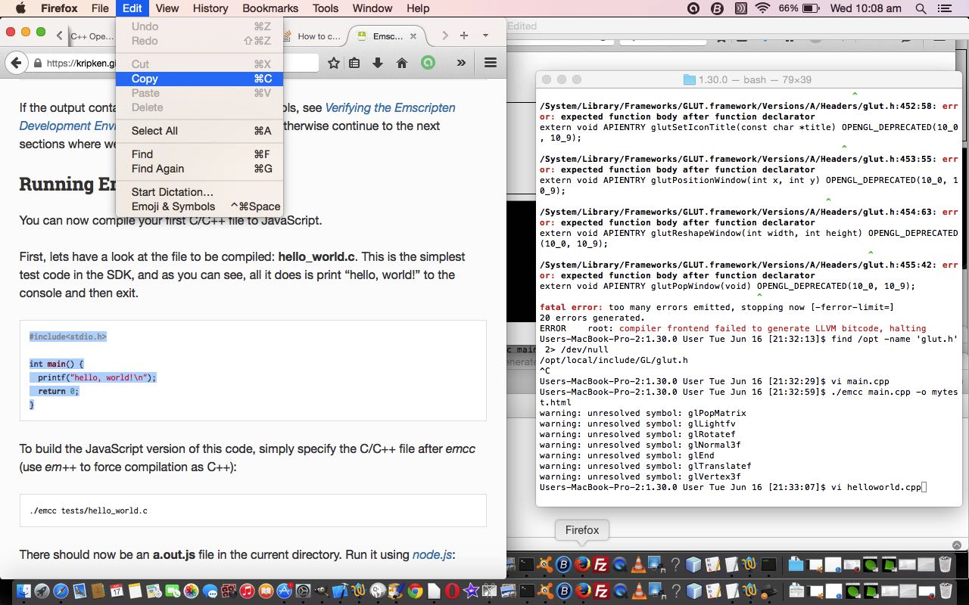Screen dimensions: 969x605
Task: Open the Help menu
Action: pos(418,8)
